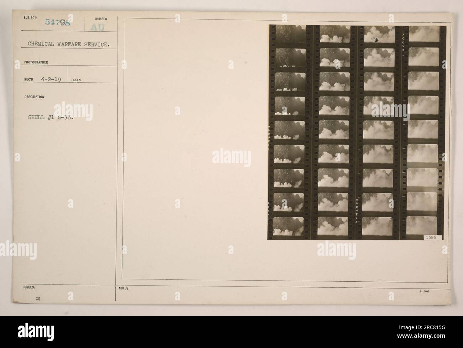Click the DESCRIPTION label
Screen dimensions: 463x348
(35, 97)
